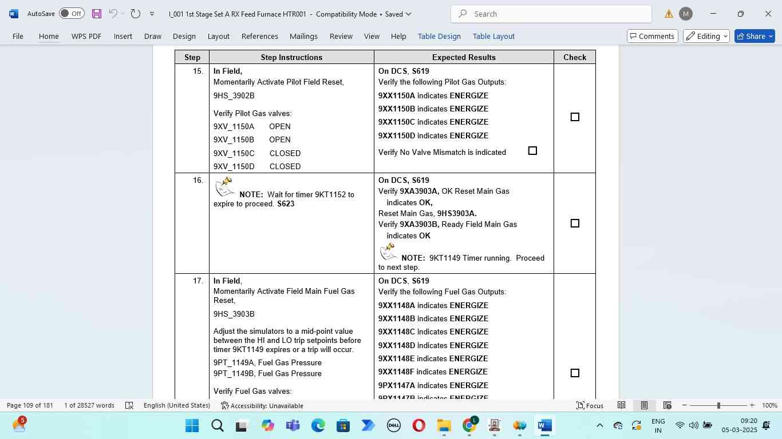Click the Redo icon in quick access
Screen dimensions: 782x439
[136, 14]
